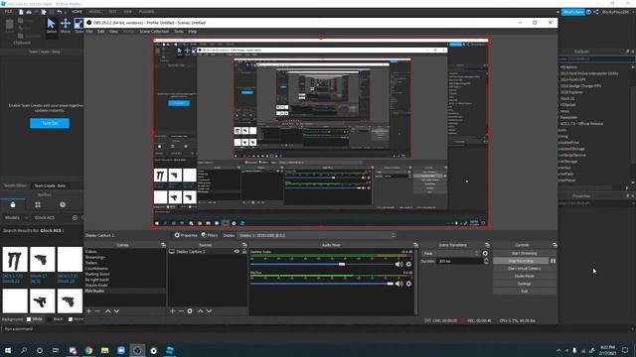Click the Start Streaming button

524,254
